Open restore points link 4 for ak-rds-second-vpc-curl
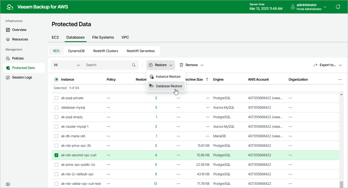This screenshot has height=188, width=348. 156,155
